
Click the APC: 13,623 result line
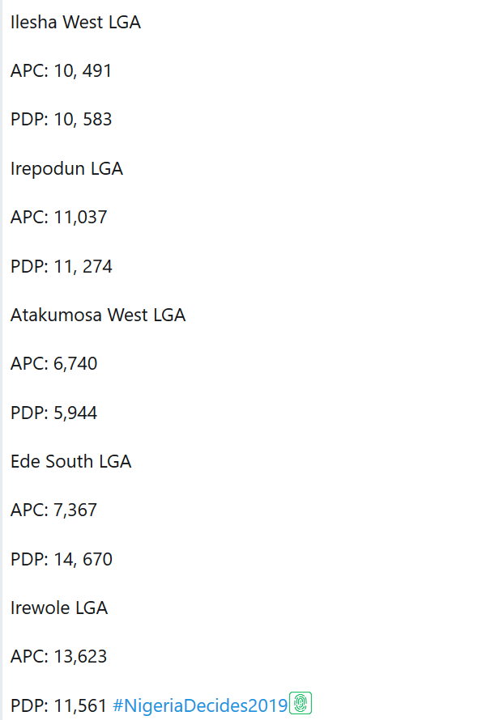point(58,656)
